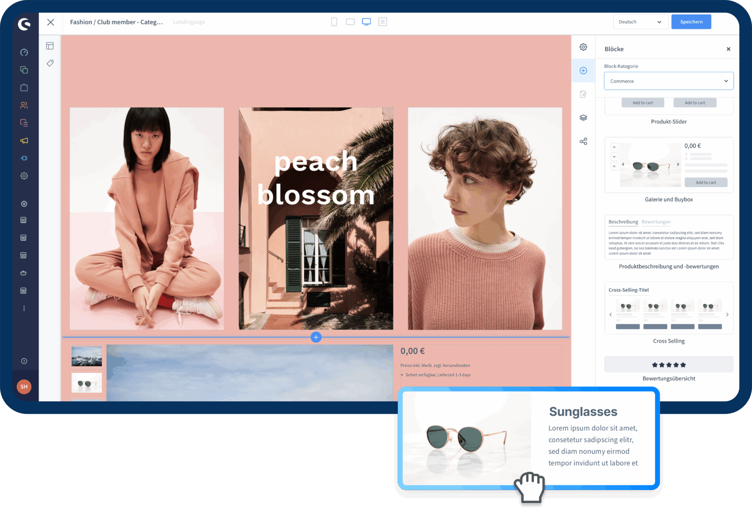Image resolution: width=752 pixels, height=509 pixels.
Task: Click the share icon in right rail
Action: pos(583,141)
